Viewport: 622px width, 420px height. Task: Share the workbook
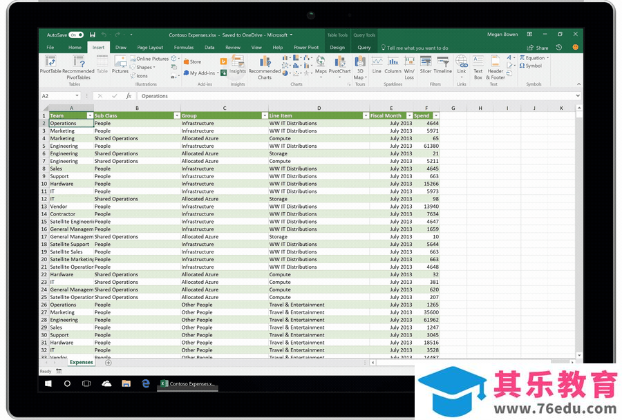click(x=538, y=48)
